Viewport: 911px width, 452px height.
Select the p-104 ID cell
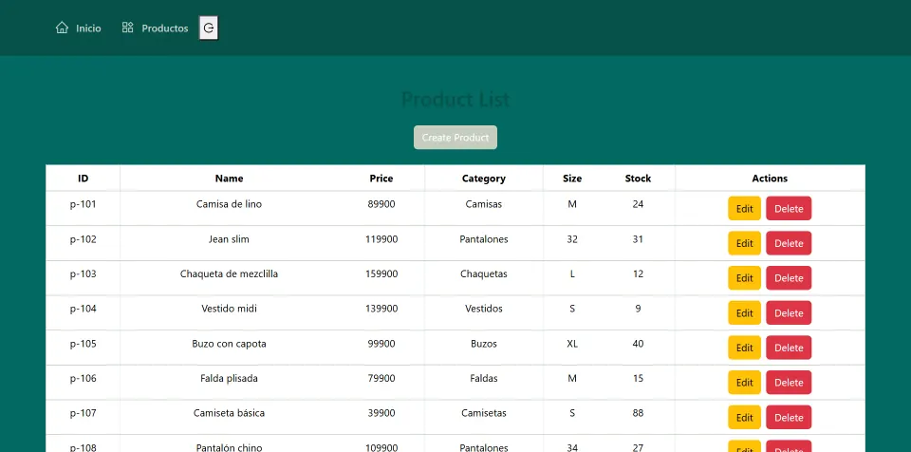click(84, 313)
